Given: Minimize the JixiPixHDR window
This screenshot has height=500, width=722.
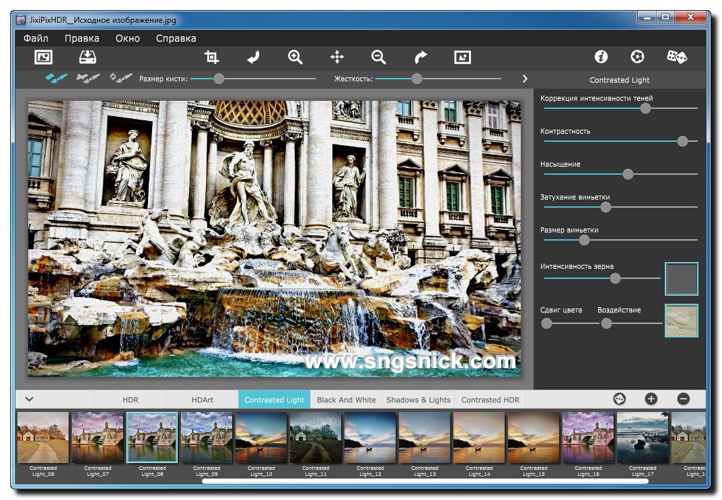Looking at the screenshot, I should pos(647,17).
